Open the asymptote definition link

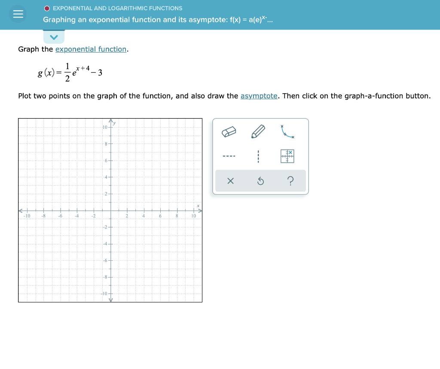tap(259, 96)
